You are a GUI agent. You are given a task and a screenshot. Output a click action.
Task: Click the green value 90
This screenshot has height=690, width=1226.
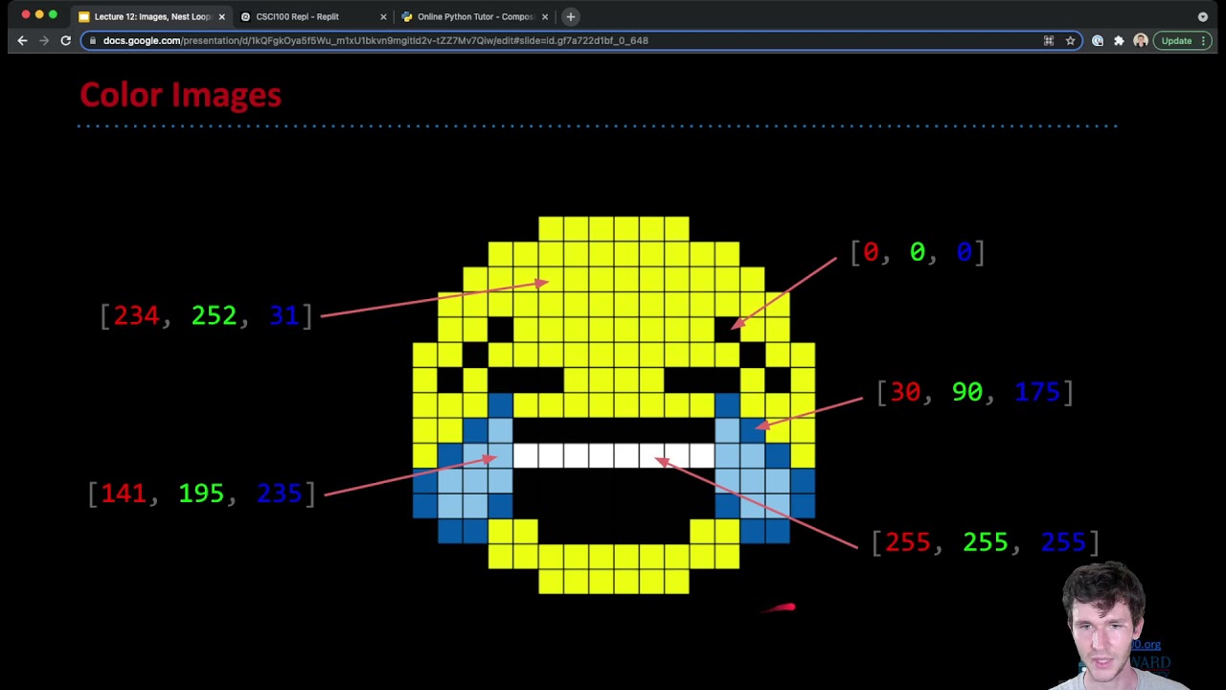click(x=967, y=392)
